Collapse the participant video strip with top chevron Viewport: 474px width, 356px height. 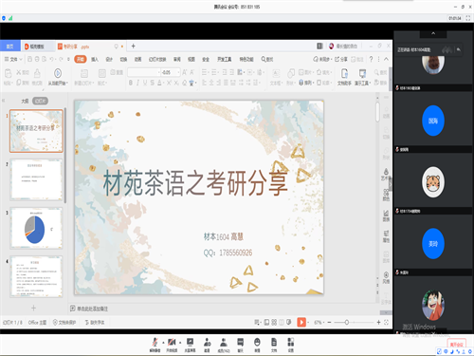pos(433,33)
